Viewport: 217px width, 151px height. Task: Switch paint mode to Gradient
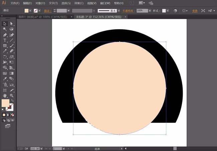tap(8, 115)
